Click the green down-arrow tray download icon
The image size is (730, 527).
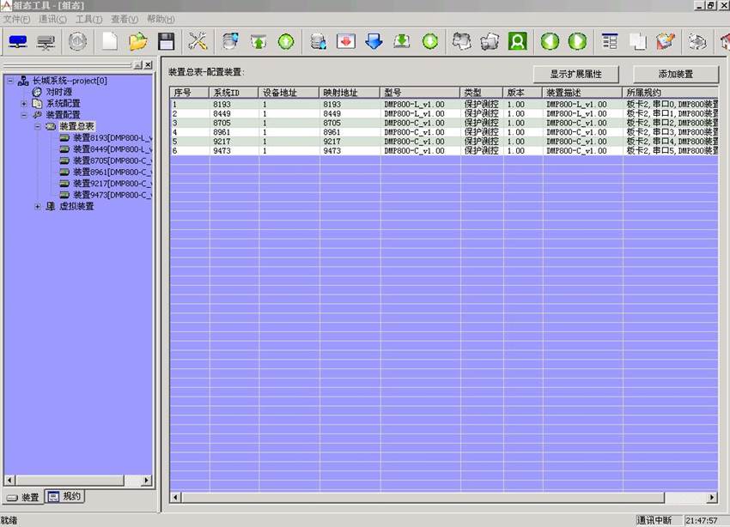coord(402,42)
